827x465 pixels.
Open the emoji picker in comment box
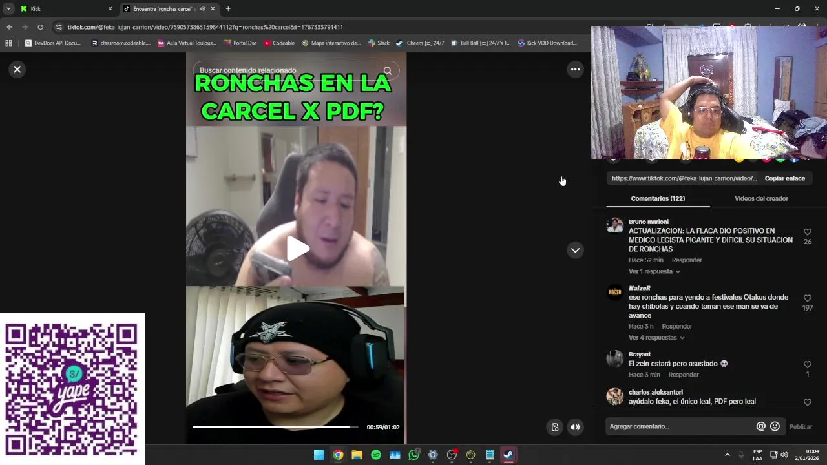pyautogui.click(x=775, y=426)
